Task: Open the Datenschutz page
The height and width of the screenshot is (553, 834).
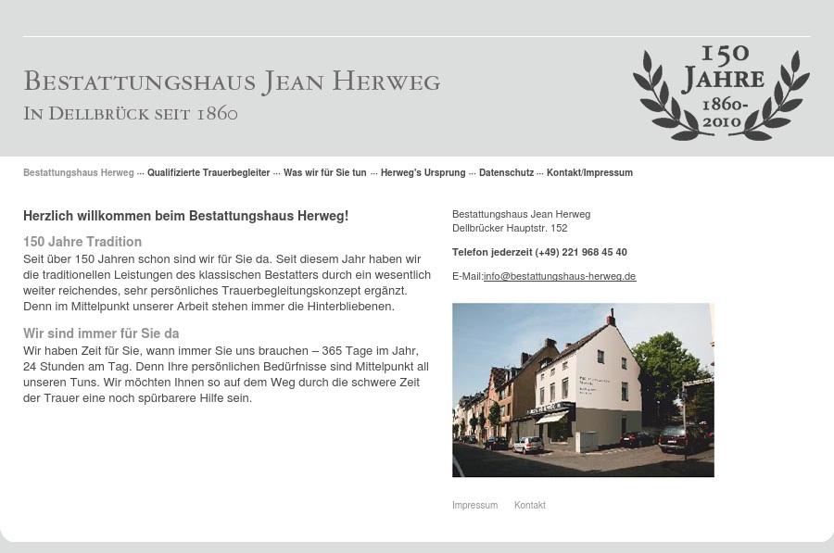Action: point(506,172)
